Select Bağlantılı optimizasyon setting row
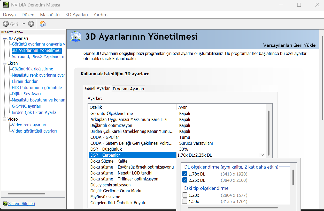The image size is (324, 211). [x=177, y=125]
